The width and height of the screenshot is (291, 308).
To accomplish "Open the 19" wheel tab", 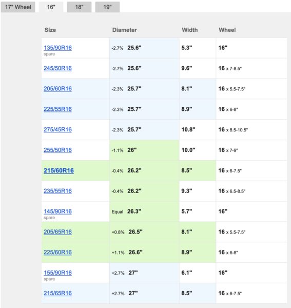I will click(x=107, y=7).
